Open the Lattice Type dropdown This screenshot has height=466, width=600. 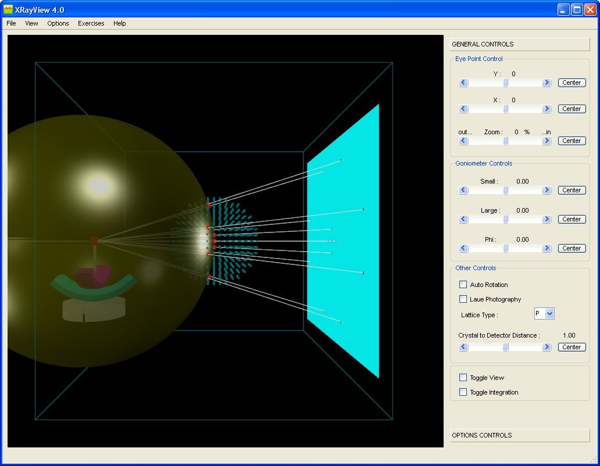pos(549,314)
